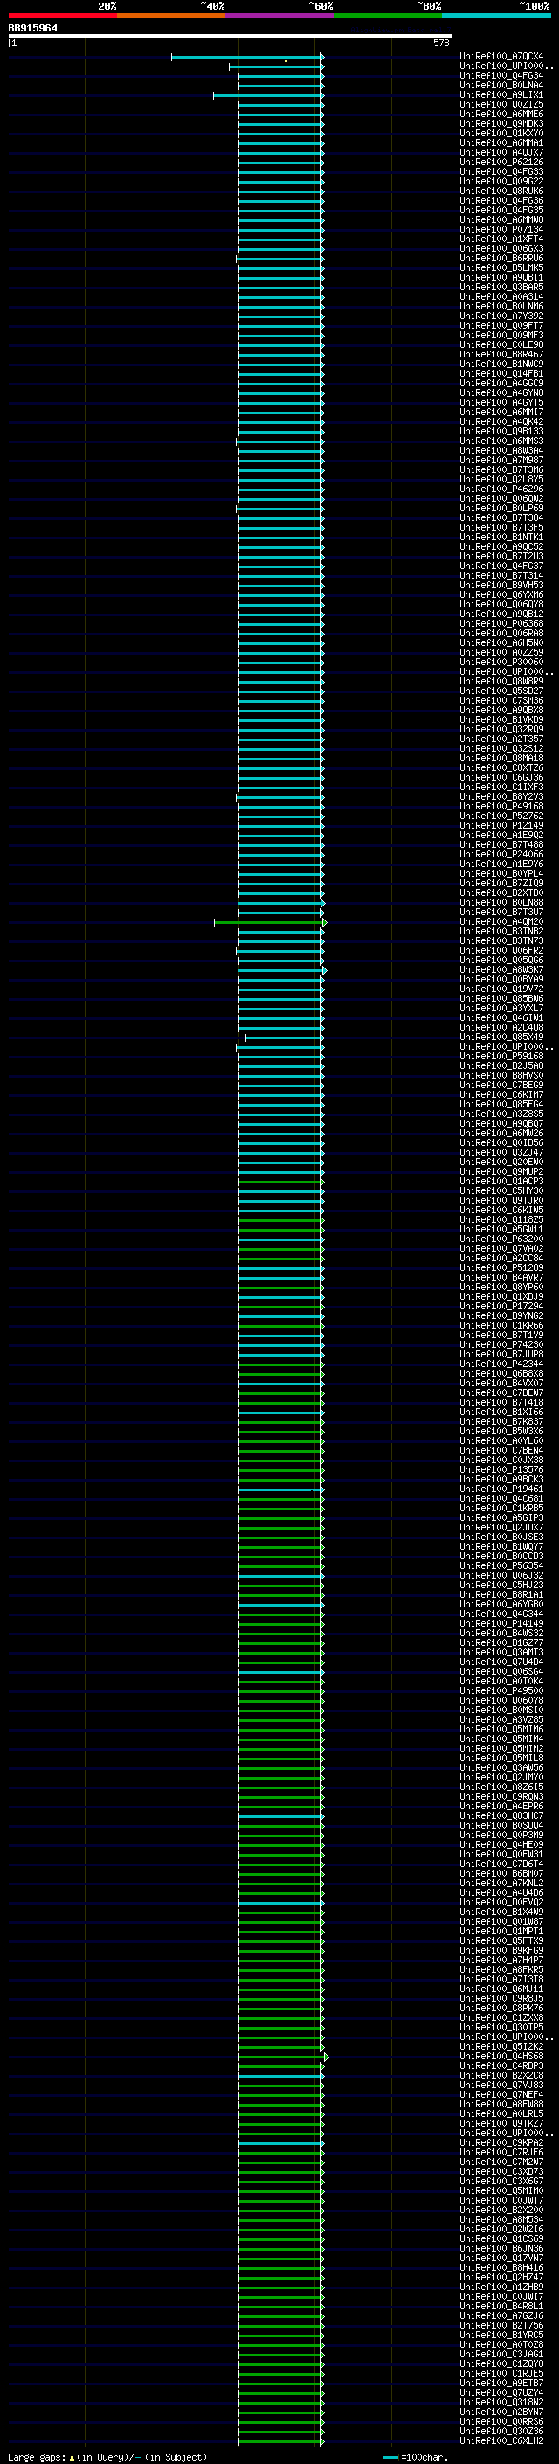Click the UniRef100_B8H416 label

(501, 2268)
